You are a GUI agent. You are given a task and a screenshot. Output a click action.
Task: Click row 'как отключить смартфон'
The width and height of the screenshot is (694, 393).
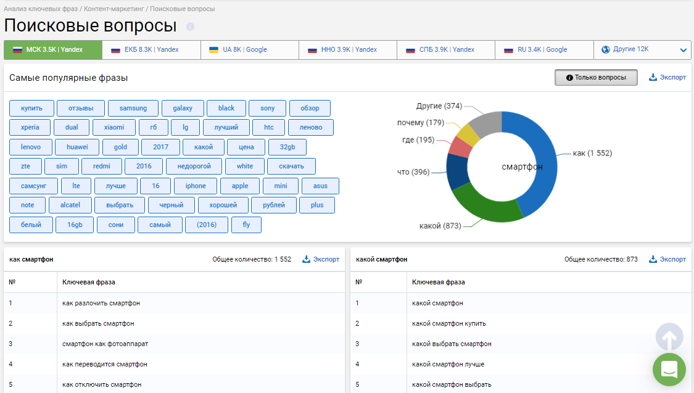point(174,384)
